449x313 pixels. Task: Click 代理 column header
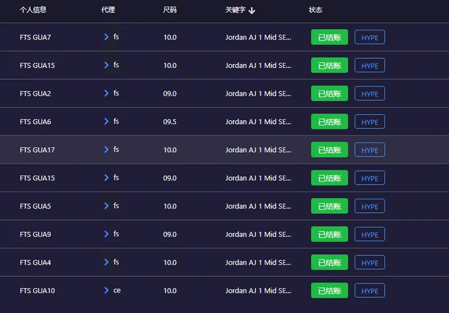click(x=108, y=10)
